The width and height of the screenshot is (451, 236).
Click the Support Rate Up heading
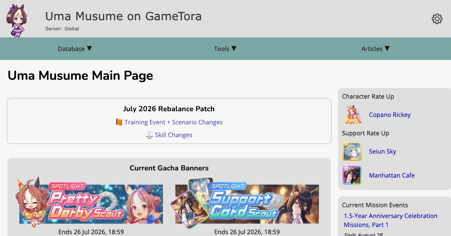365,133
